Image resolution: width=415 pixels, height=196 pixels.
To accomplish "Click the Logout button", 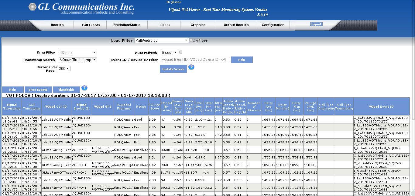I will coord(316,24).
